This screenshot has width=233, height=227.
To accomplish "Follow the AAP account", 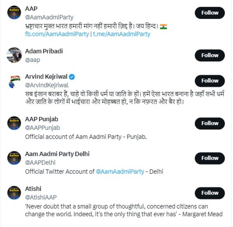I will (x=210, y=13).
